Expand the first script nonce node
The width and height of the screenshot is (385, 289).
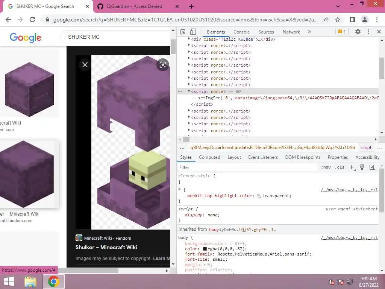coord(189,45)
